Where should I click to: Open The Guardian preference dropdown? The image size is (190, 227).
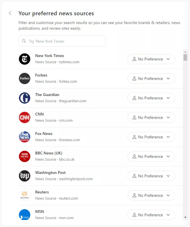point(151,98)
